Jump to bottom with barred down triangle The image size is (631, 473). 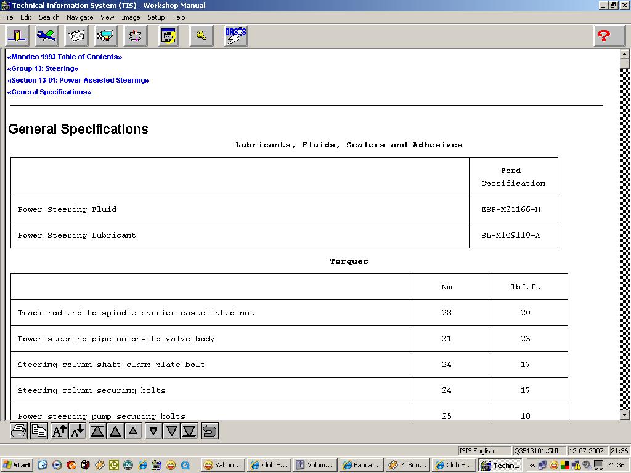[190, 431]
